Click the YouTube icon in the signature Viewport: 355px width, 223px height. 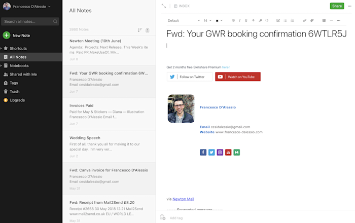[228, 153]
